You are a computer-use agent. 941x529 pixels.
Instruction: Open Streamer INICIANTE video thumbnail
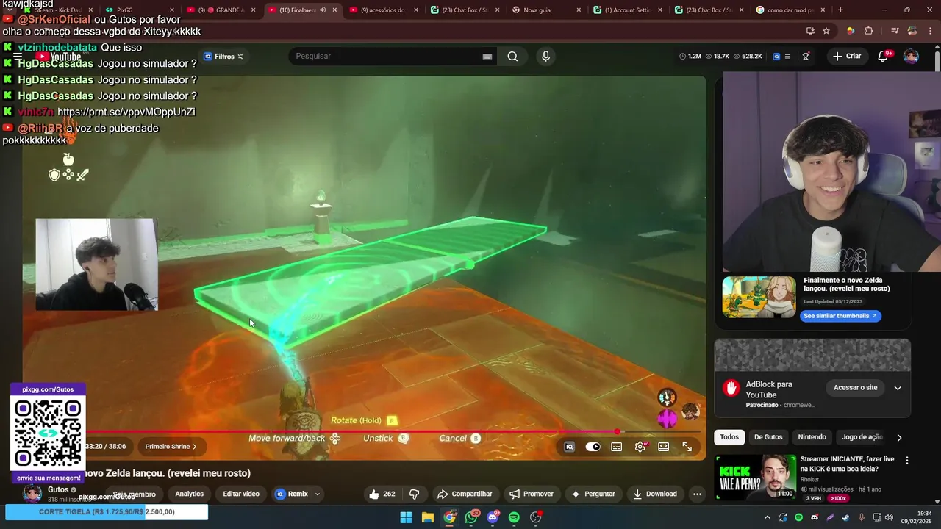pos(755,477)
